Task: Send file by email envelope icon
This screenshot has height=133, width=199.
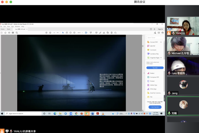Action: click(x=159, y=33)
